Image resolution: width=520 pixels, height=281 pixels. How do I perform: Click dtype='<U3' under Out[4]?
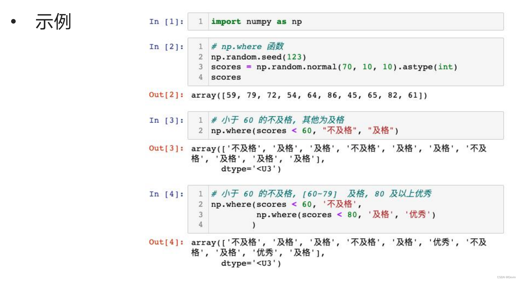251,263
